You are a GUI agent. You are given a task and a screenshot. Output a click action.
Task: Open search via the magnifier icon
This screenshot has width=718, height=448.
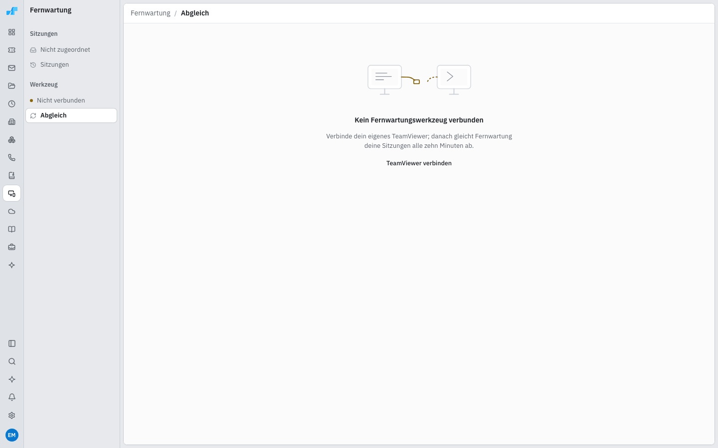[x=12, y=361]
